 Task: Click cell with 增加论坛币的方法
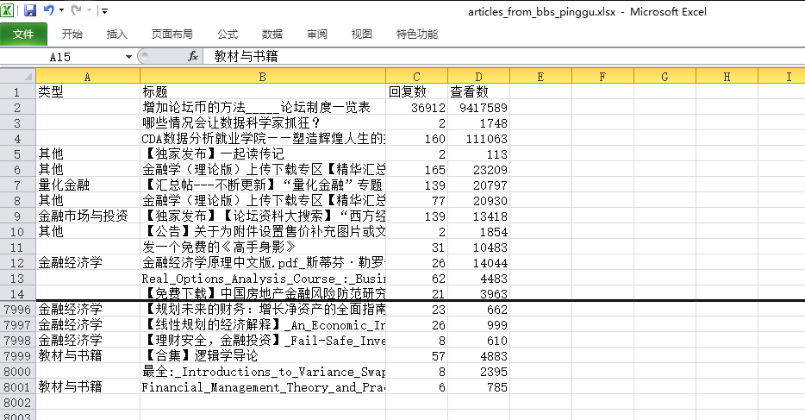[x=263, y=107]
